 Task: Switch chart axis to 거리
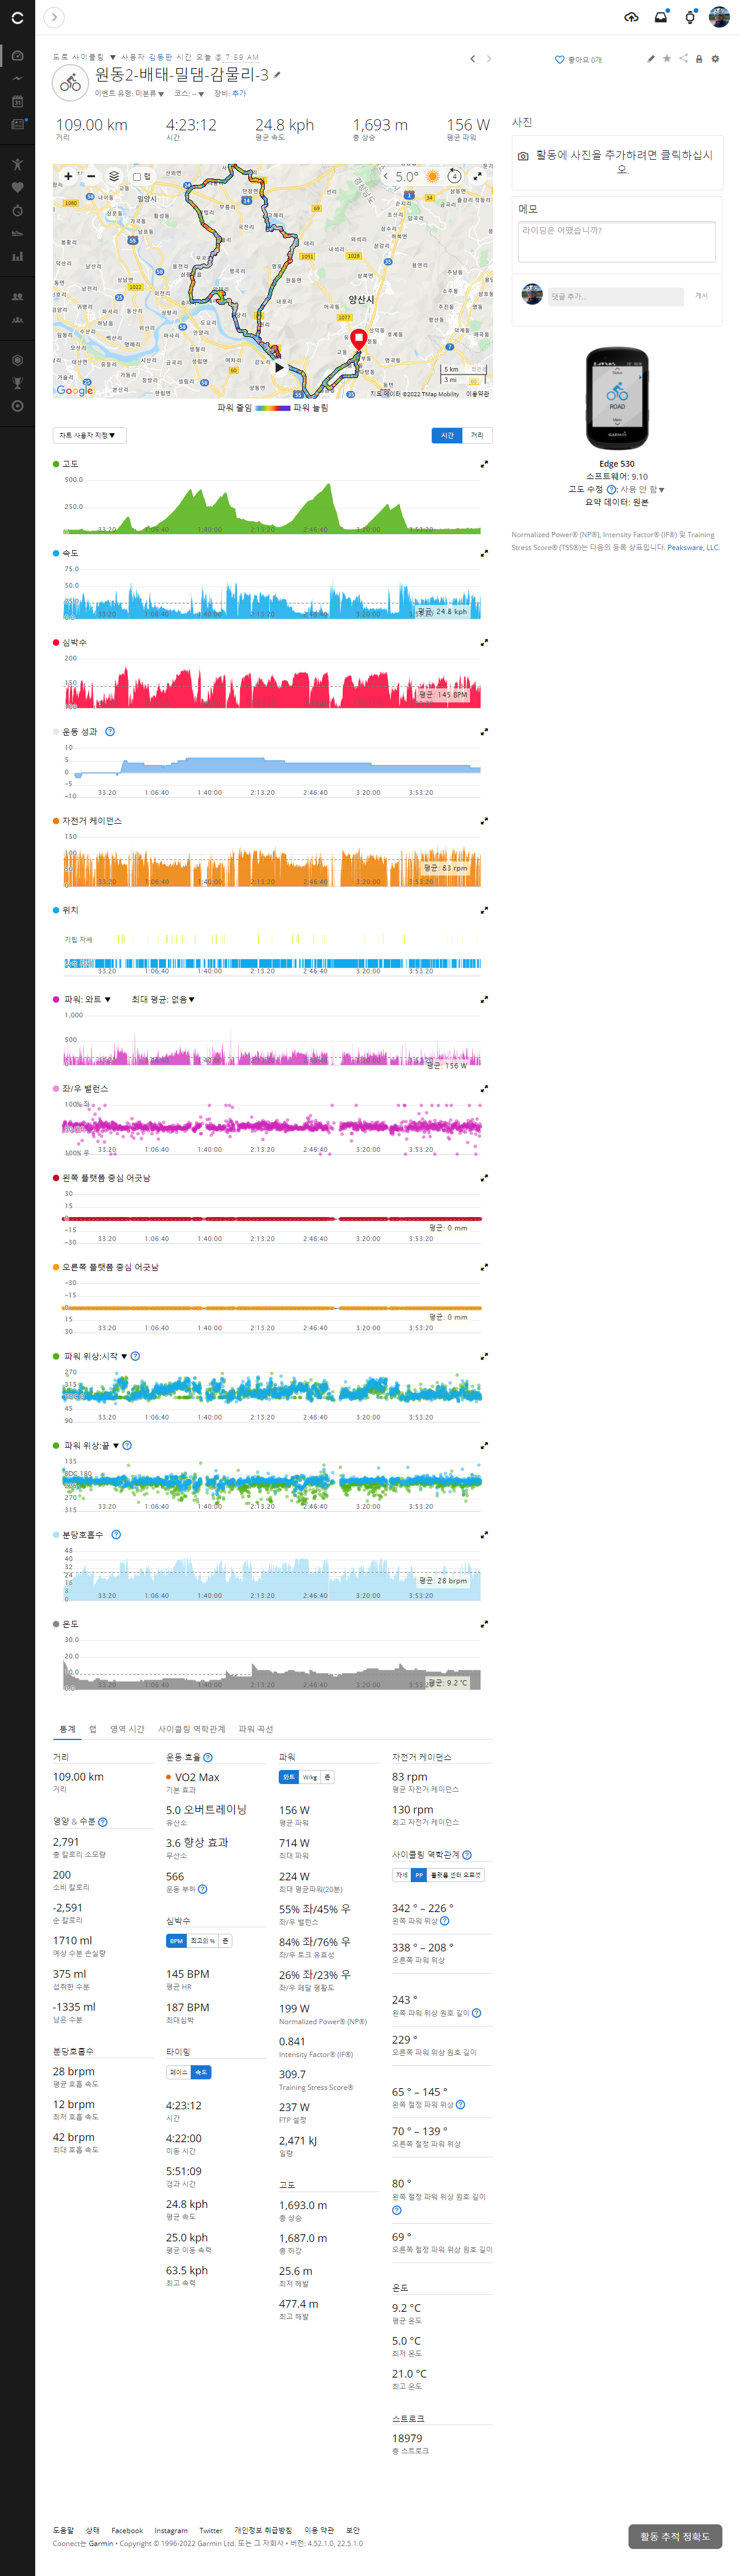[x=477, y=435]
